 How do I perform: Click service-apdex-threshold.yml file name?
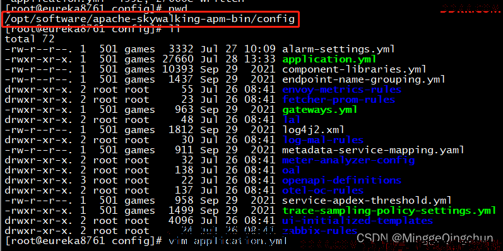[367, 201]
